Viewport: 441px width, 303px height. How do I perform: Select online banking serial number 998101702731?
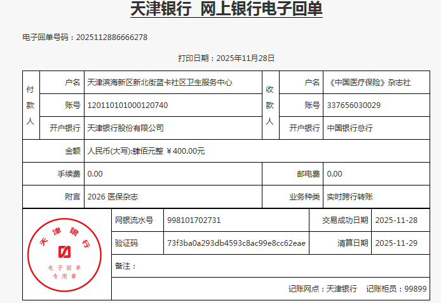pos(194,220)
